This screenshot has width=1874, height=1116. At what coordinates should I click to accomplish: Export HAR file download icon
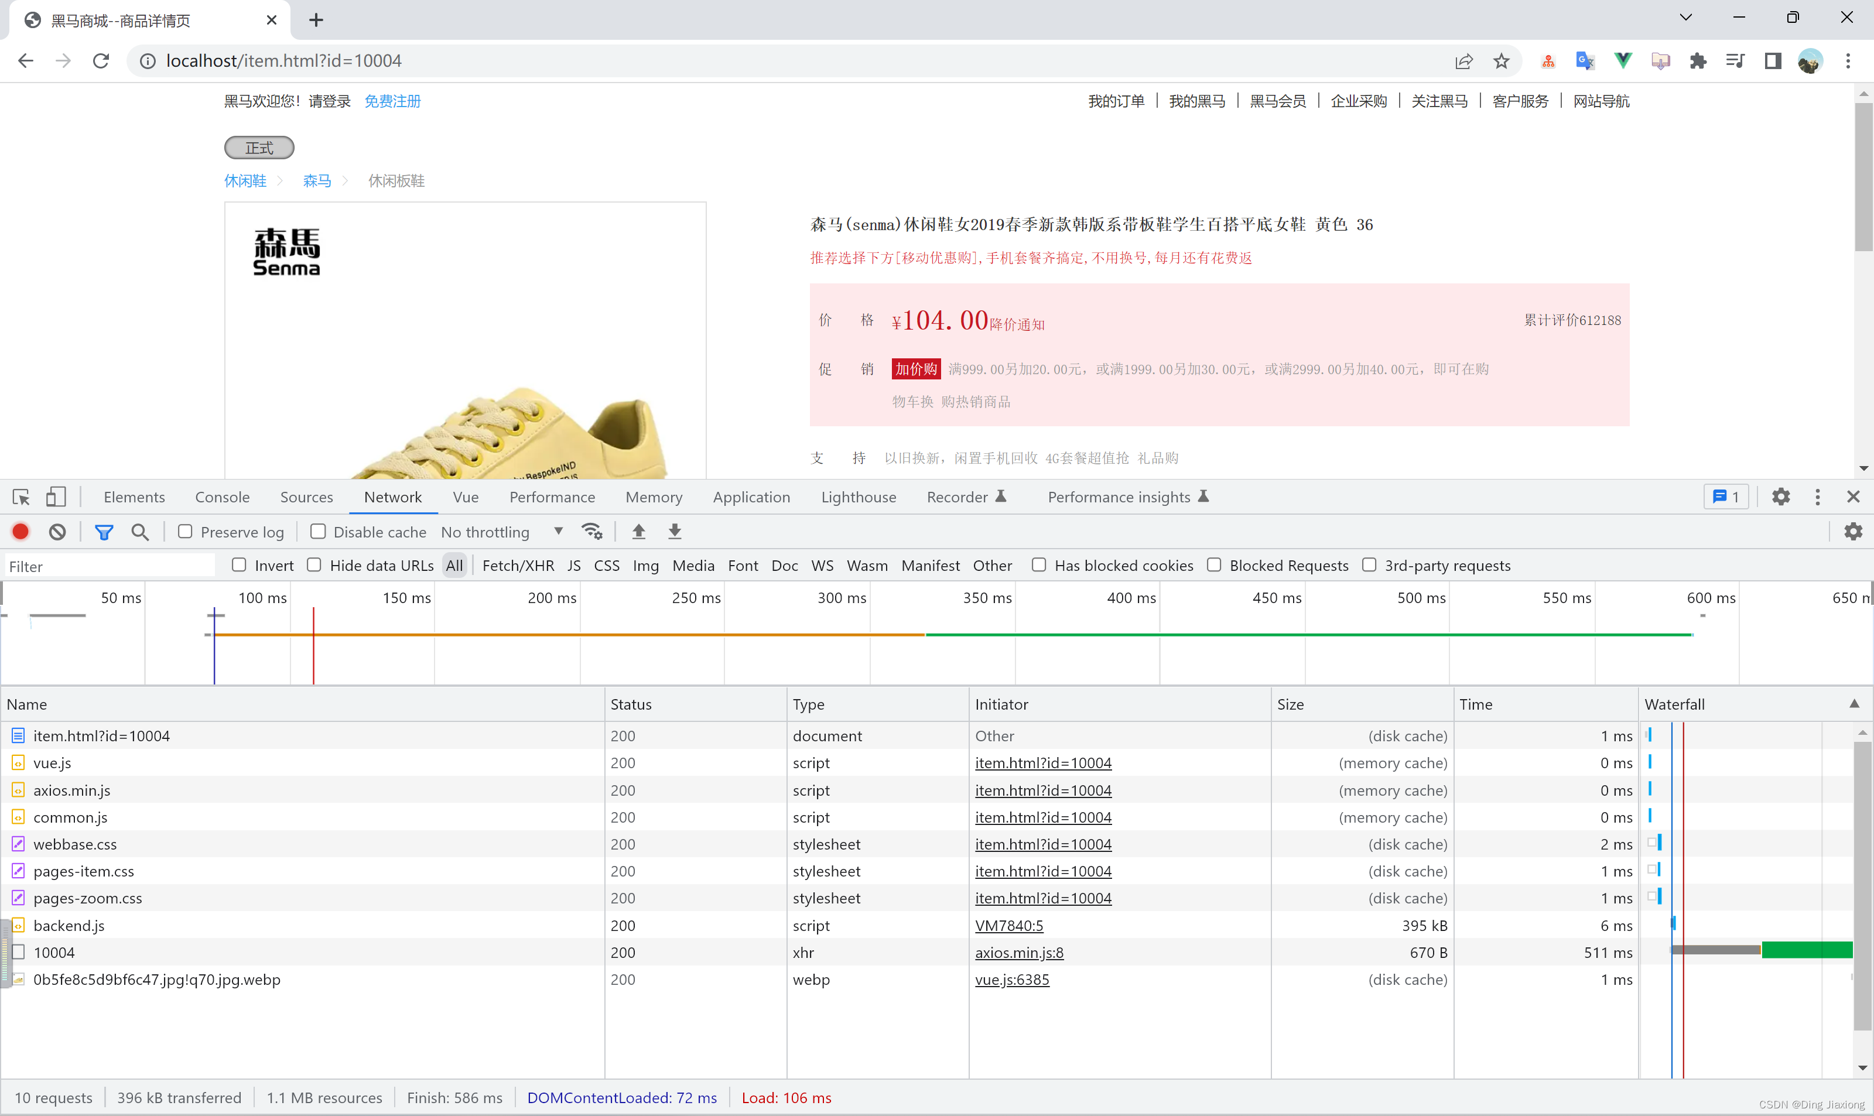tap(675, 532)
